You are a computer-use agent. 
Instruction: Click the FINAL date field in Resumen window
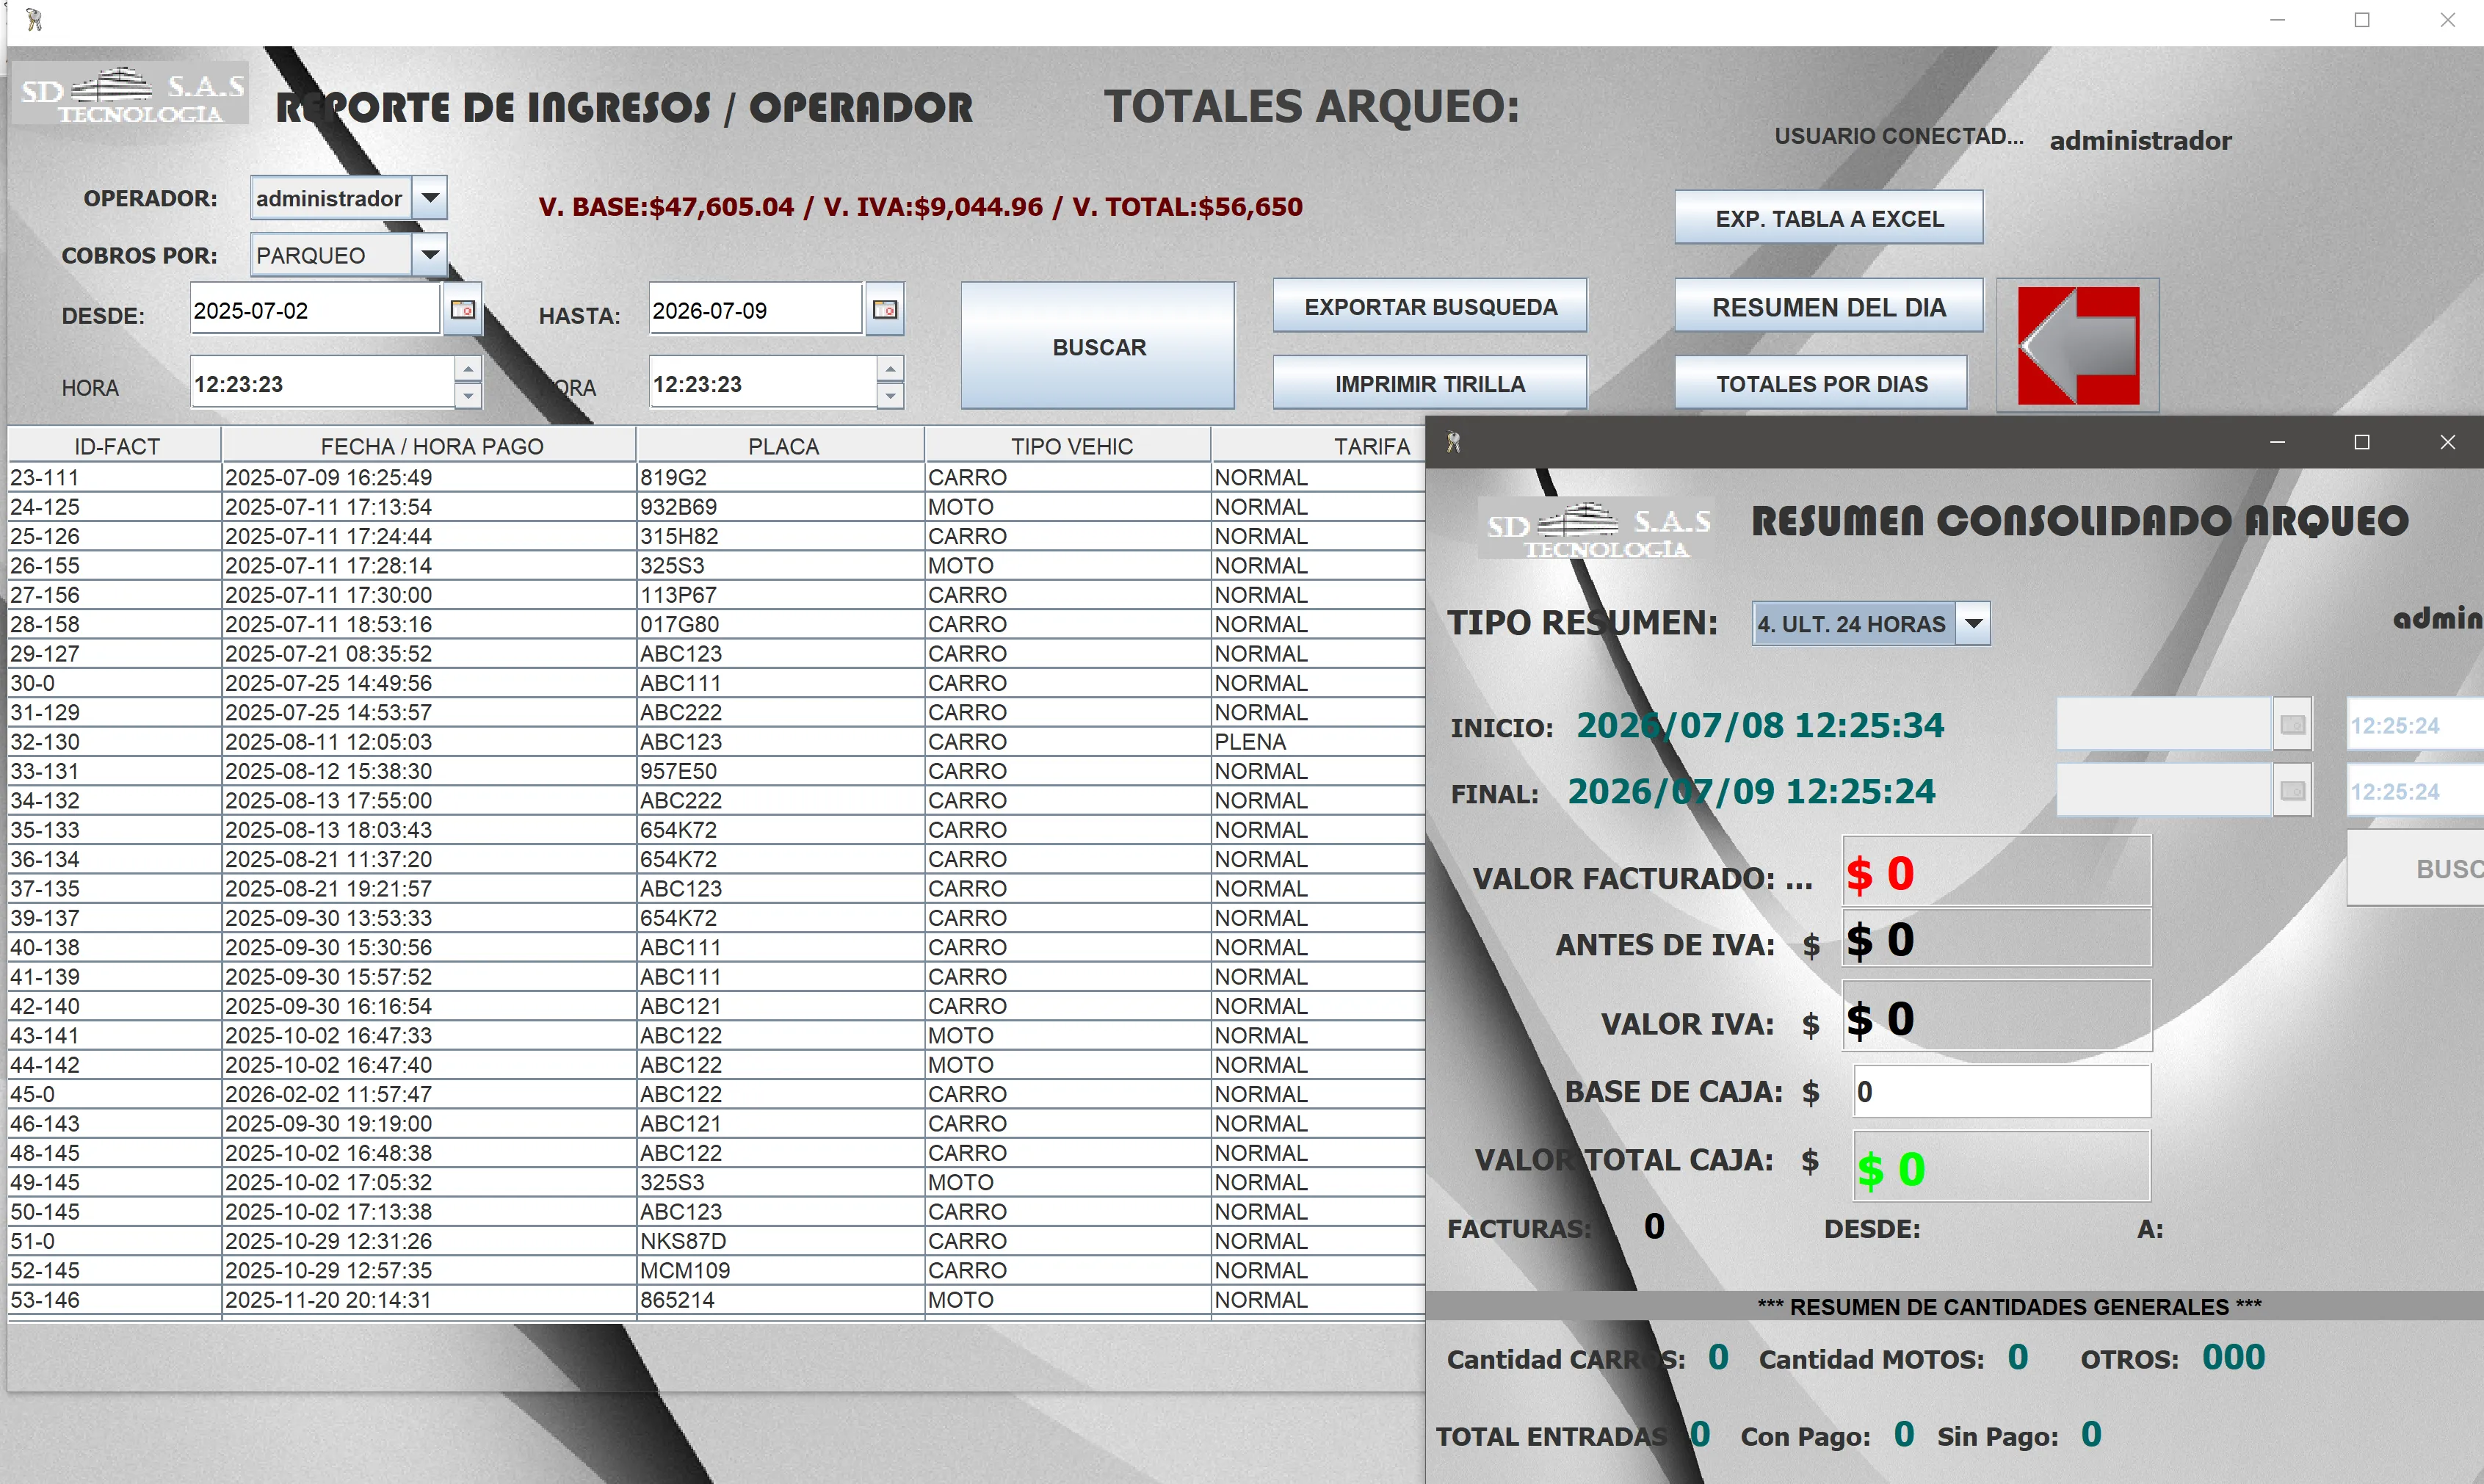[2163, 791]
